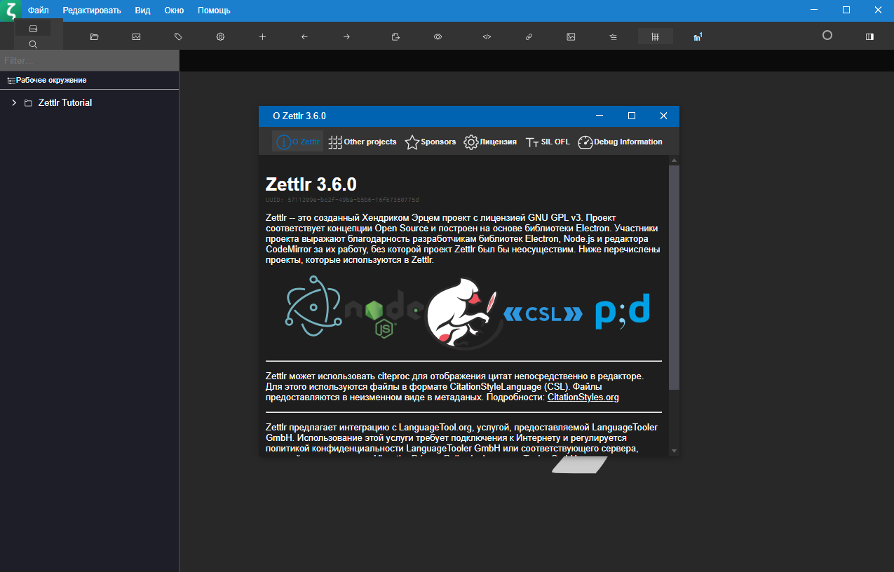Open the Other projects tab

363,142
